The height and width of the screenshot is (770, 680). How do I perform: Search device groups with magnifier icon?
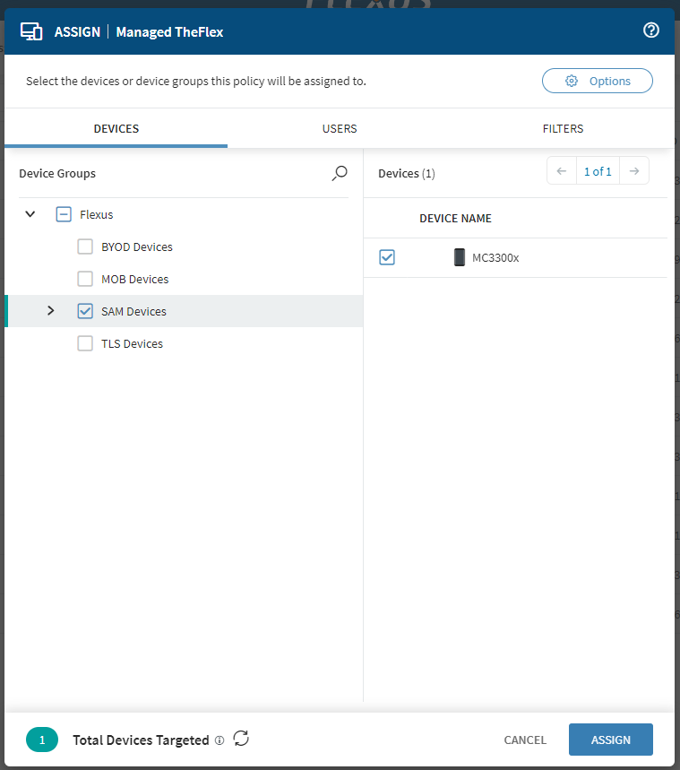coord(340,173)
